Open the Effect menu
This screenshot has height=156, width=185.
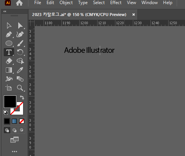coord(116,3)
